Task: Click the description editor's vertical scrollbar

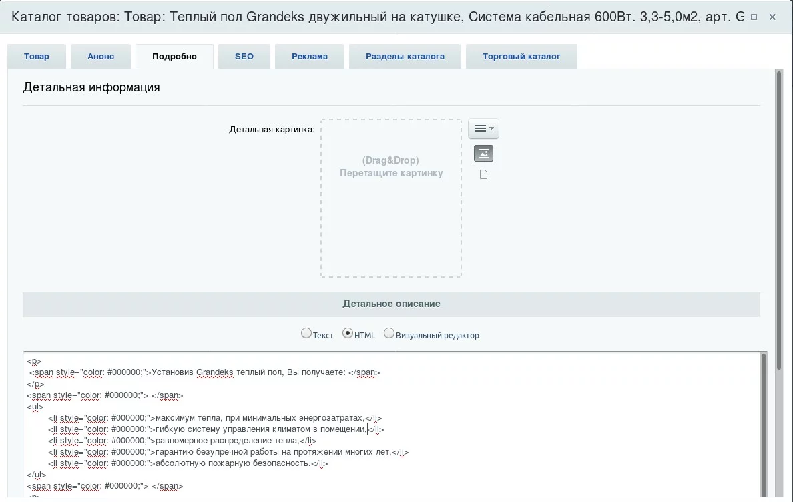Action: coord(764,427)
